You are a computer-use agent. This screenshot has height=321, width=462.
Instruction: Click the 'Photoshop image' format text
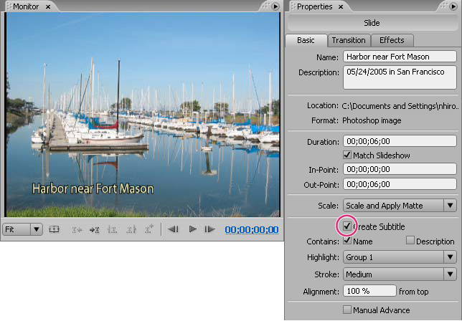[372, 120]
